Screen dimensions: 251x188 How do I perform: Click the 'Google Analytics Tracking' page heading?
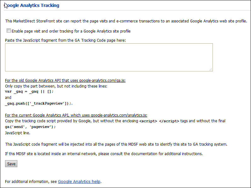click(x=32, y=5)
